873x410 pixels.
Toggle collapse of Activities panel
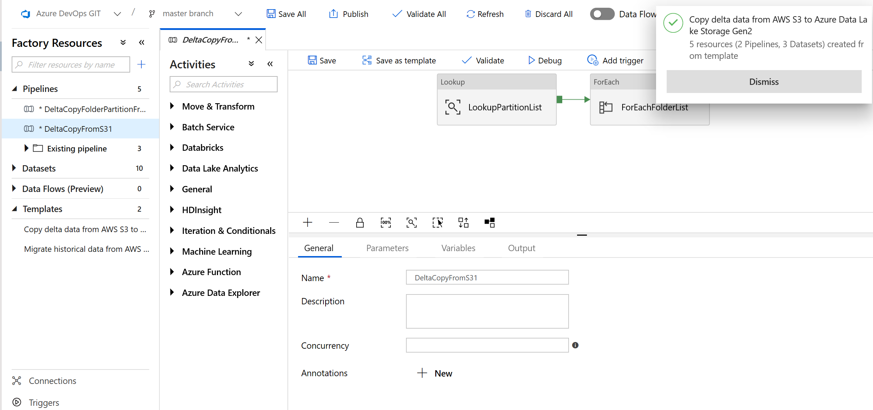pyautogui.click(x=269, y=63)
